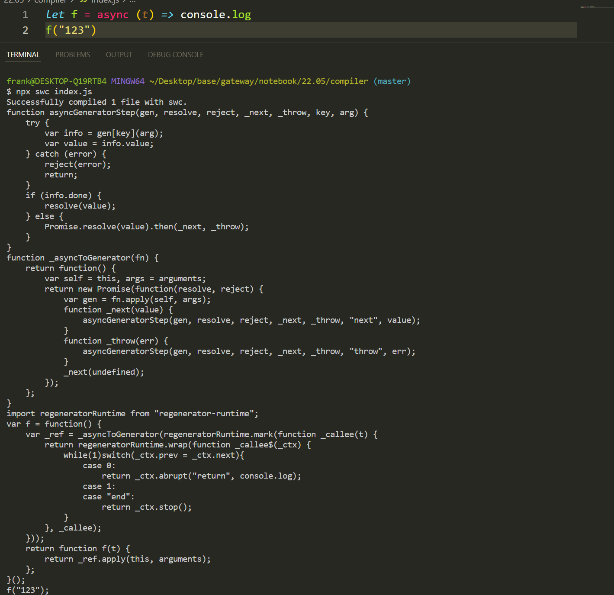The height and width of the screenshot is (595, 614).
Task: Click f("123") call in editor line 2
Action: point(71,30)
